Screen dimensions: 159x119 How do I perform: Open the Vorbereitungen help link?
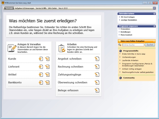129,57
